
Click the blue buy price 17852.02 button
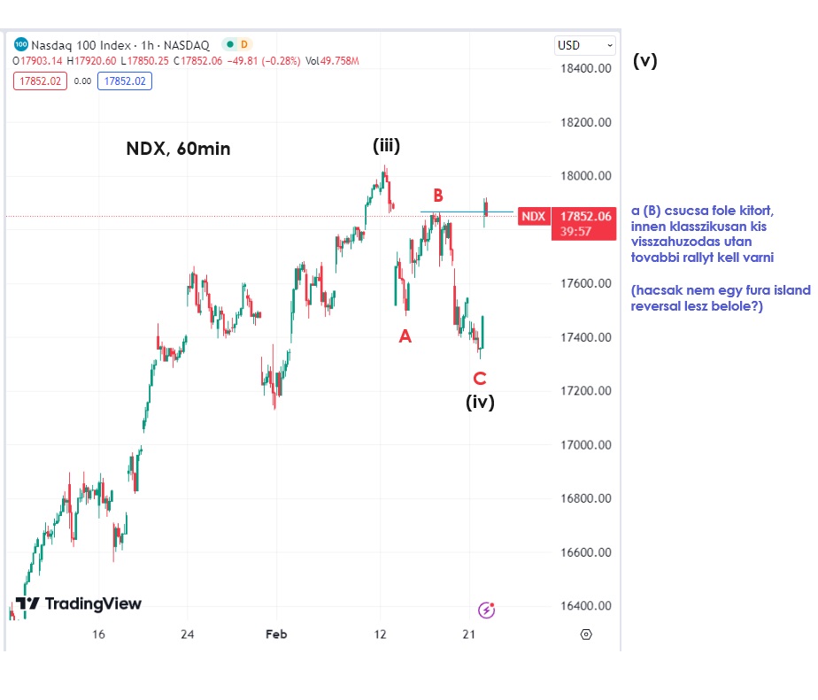pyautogui.click(x=126, y=81)
